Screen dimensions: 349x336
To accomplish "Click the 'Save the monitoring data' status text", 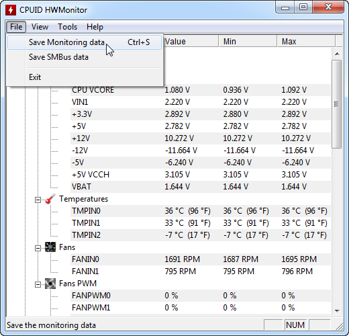I will pyautogui.click(x=51, y=325).
